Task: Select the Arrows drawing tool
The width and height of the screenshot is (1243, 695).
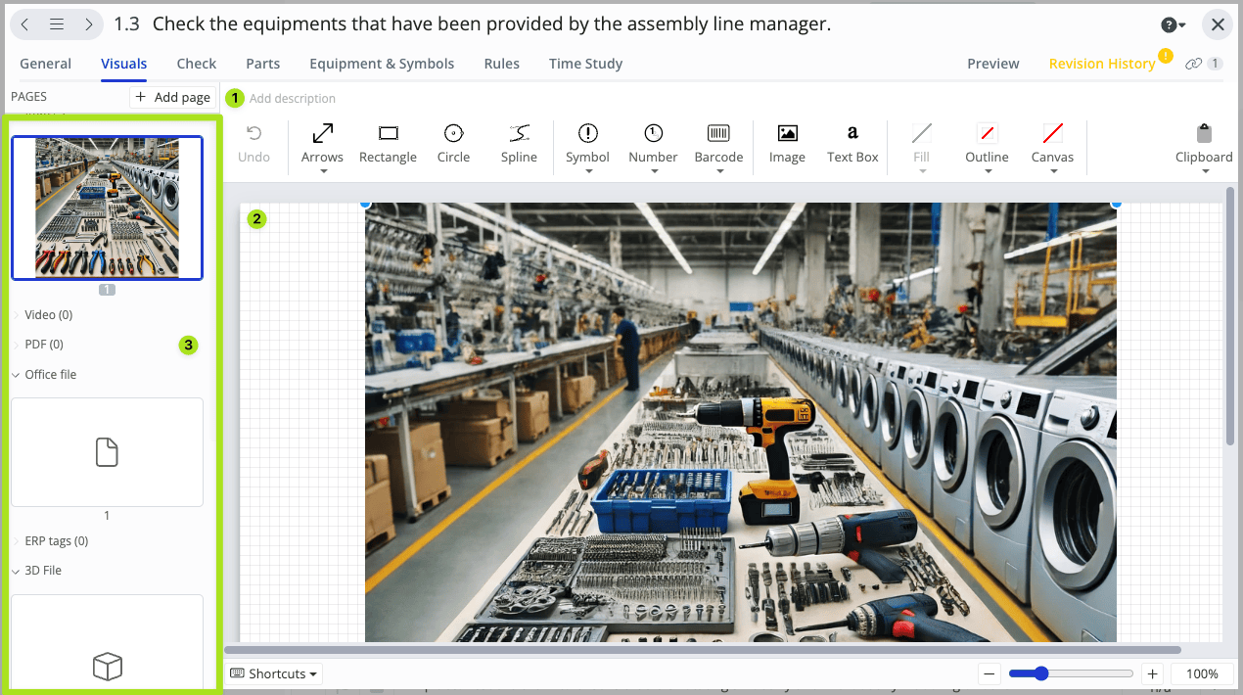Action: [x=322, y=143]
